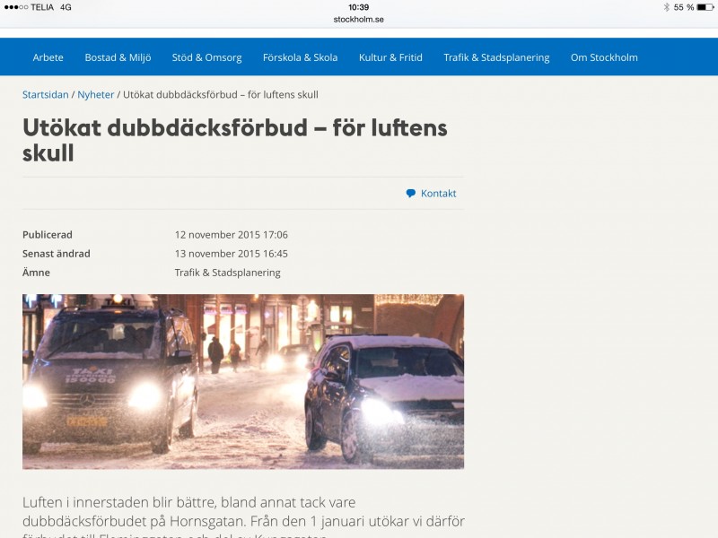
Task: Open the Om Stockholm menu
Action: point(604,57)
